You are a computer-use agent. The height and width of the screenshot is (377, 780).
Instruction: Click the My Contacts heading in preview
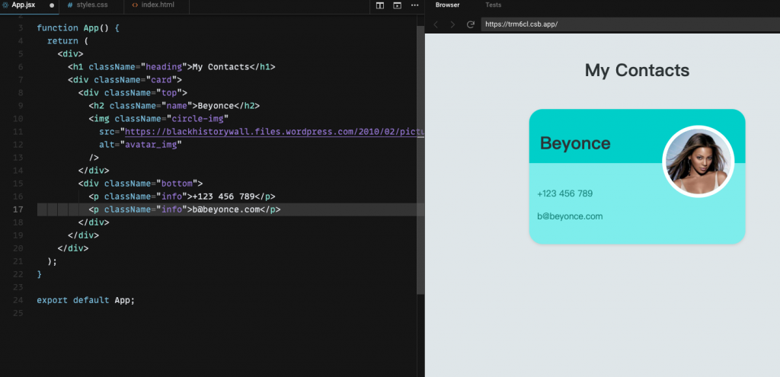637,70
